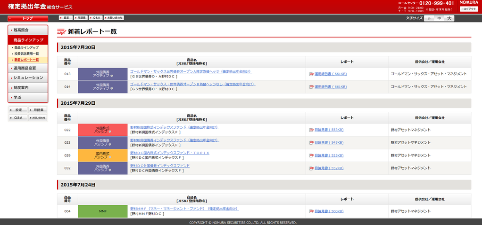Select 新着レポート一覧 submenu item
The width and height of the screenshot is (482, 225).
[26, 60]
